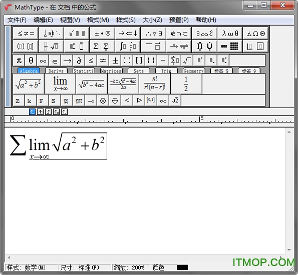Insert the element-of symbol ∈
Screen dimensions: 298x275
[x=55, y=60]
